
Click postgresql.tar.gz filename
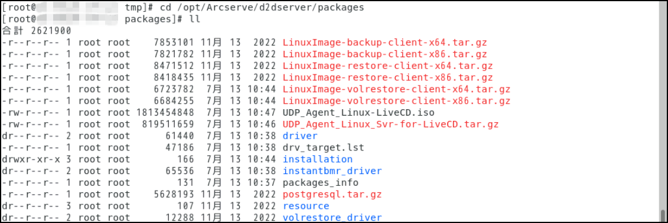(x=333, y=195)
